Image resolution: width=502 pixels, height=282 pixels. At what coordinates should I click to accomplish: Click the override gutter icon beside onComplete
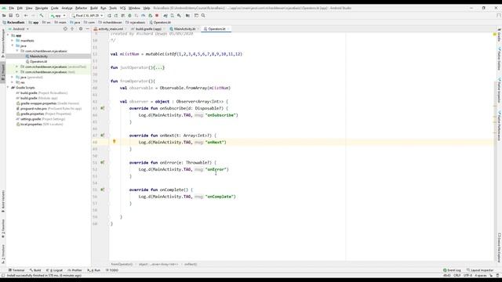click(x=103, y=190)
